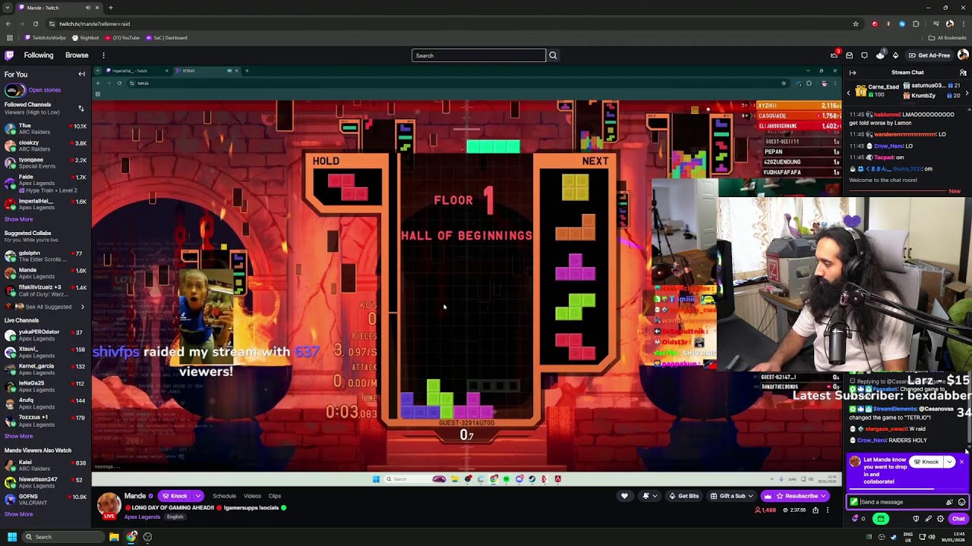
Task: Expand the Gift a Sub dropdown
Action: pos(751,496)
